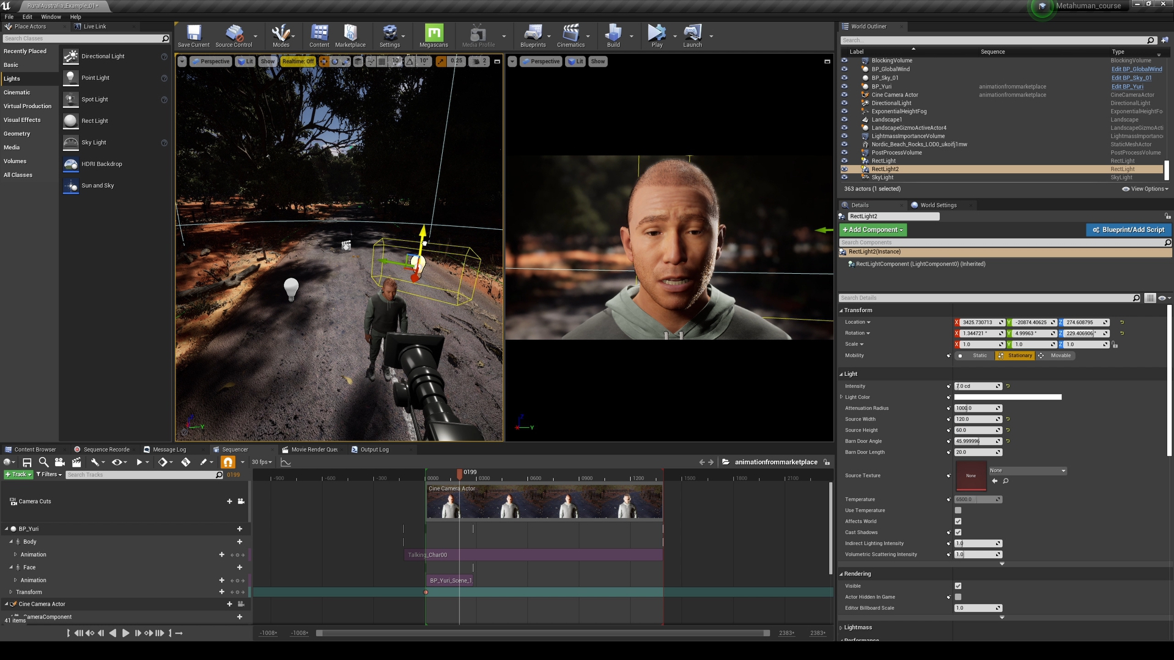Open the Window menu
Viewport: 1174px width, 660px height.
51,17
